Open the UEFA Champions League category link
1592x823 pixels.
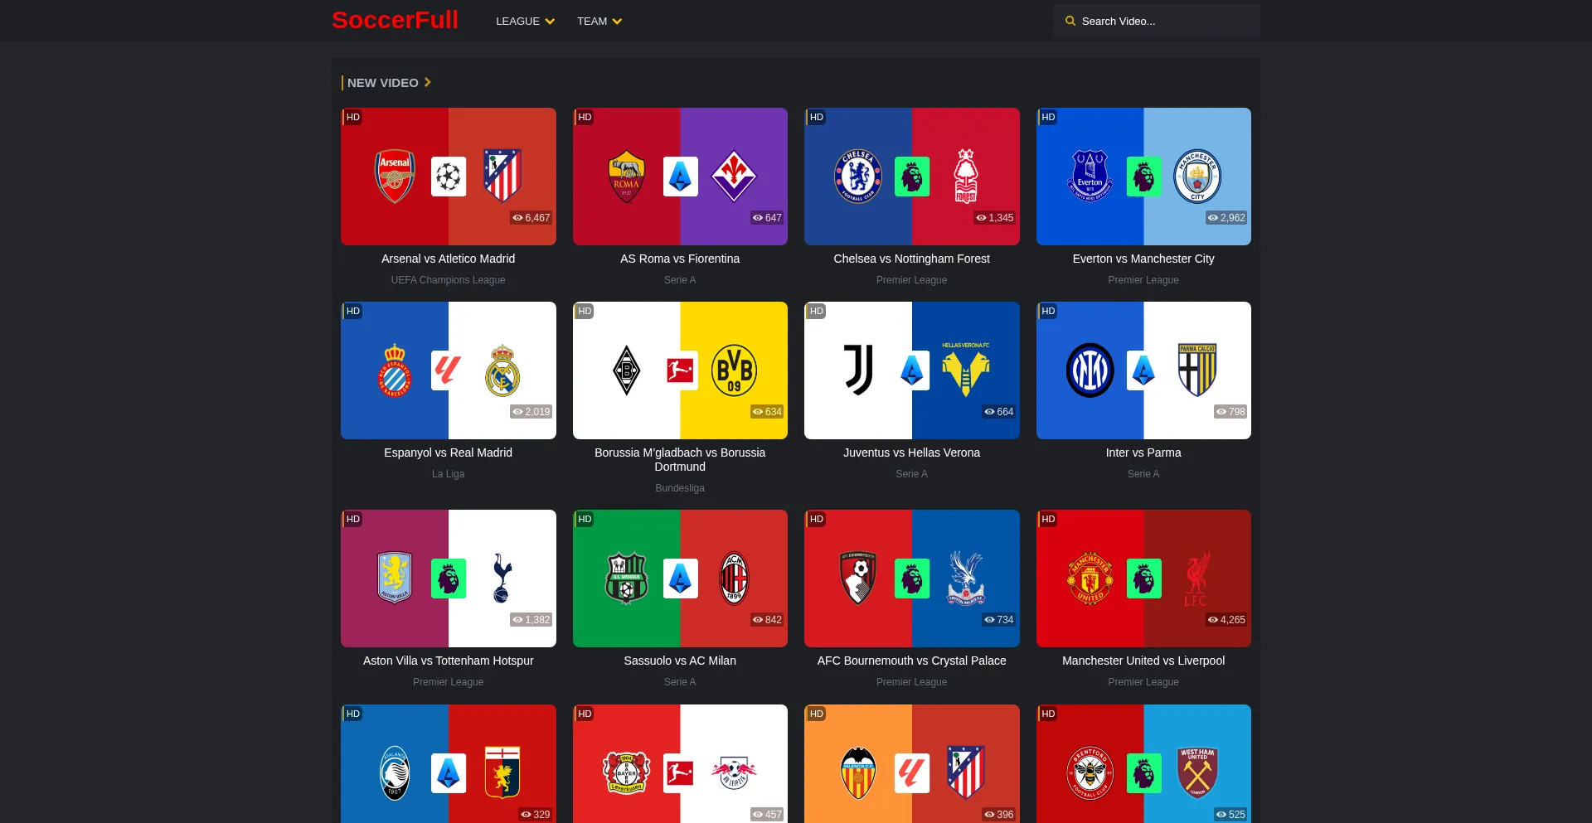click(449, 280)
